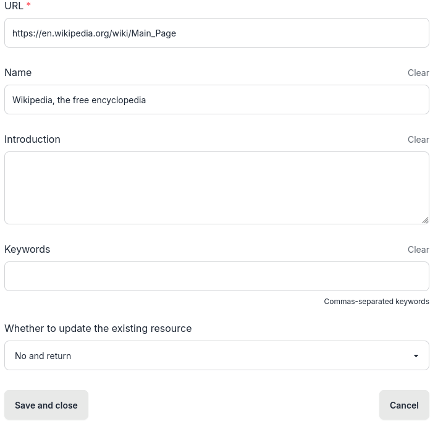Screen dimensions: 438x424
Task: Clear the Introduction field
Action: (x=418, y=140)
